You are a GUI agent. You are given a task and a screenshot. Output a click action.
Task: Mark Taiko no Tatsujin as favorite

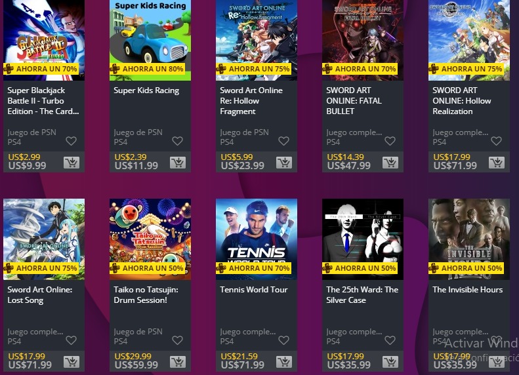tap(177, 340)
